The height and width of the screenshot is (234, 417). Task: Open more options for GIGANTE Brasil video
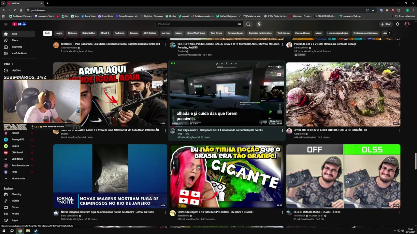pos(282,212)
